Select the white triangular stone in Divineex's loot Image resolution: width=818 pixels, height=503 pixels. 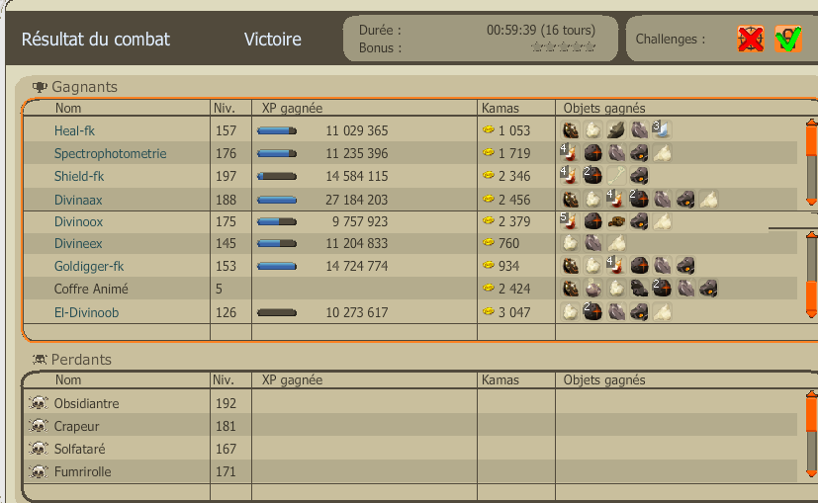(x=616, y=243)
